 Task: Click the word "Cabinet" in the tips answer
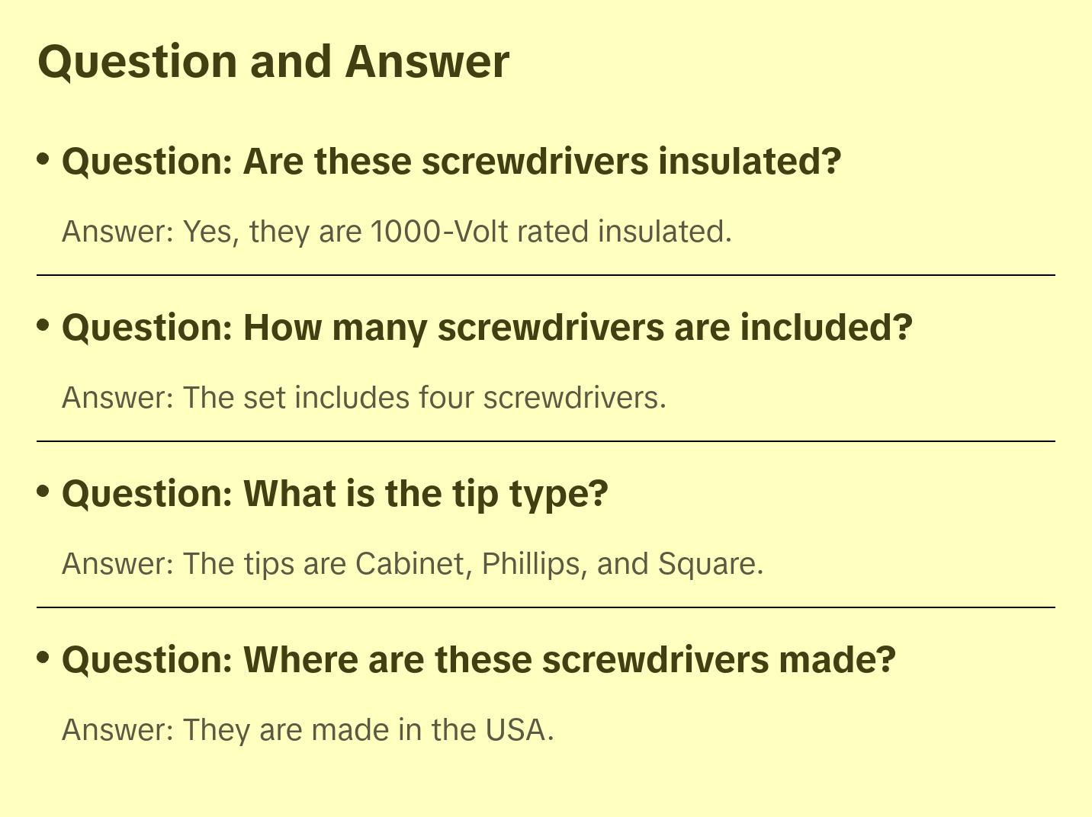[x=416, y=564]
